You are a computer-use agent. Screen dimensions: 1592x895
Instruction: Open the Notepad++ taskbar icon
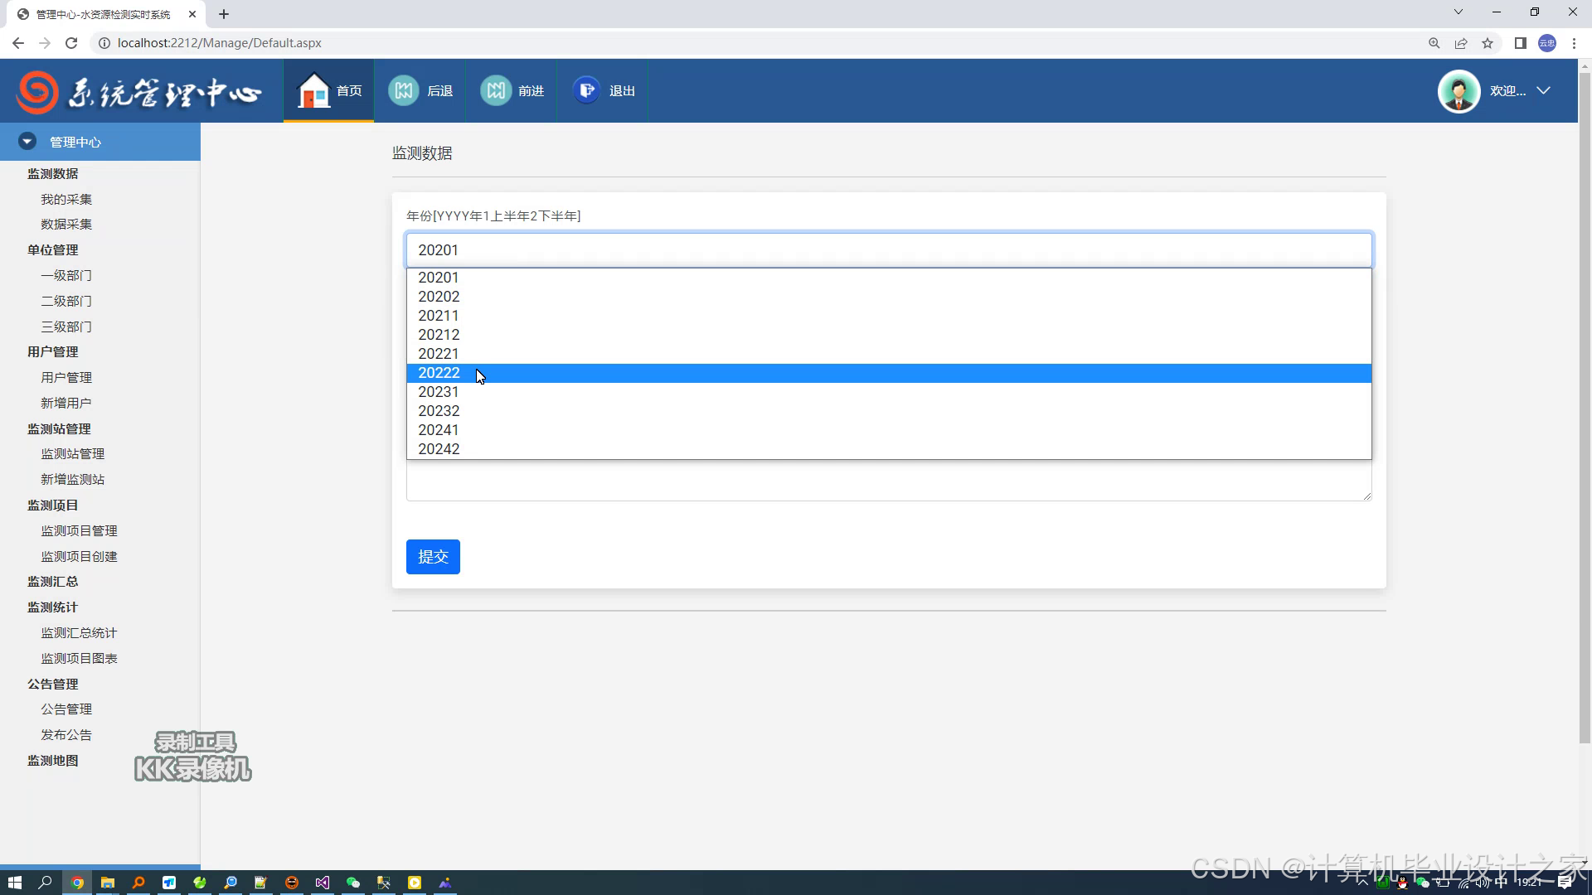(x=261, y=883)
